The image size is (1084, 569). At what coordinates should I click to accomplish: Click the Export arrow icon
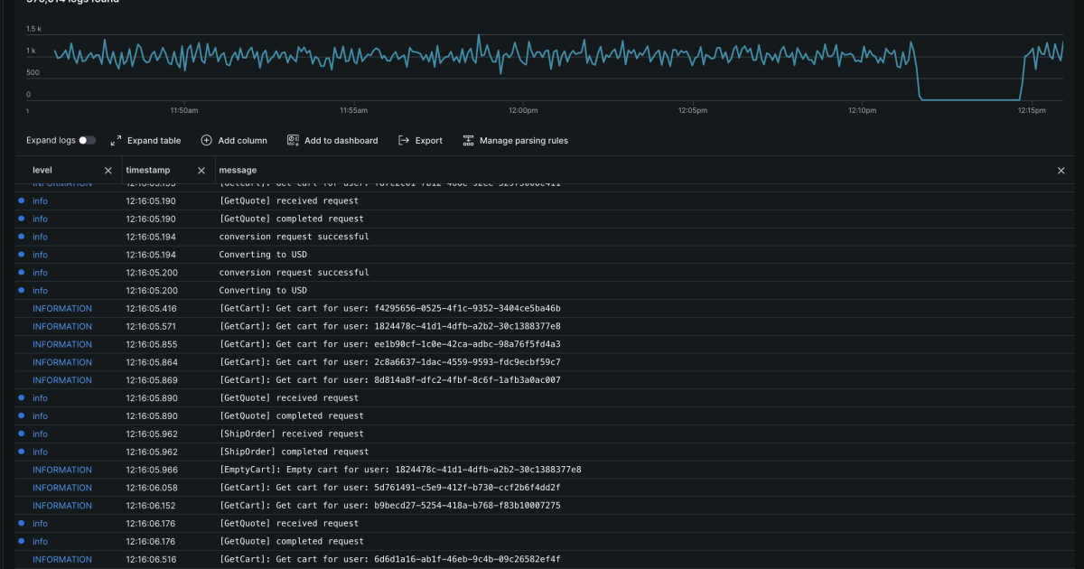tap(404, 140)
